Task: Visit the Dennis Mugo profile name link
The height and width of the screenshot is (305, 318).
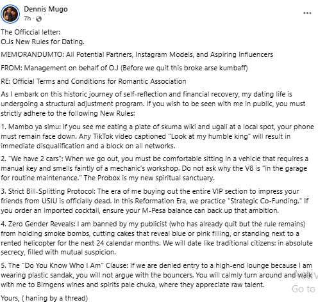Action: click(46, 9)
